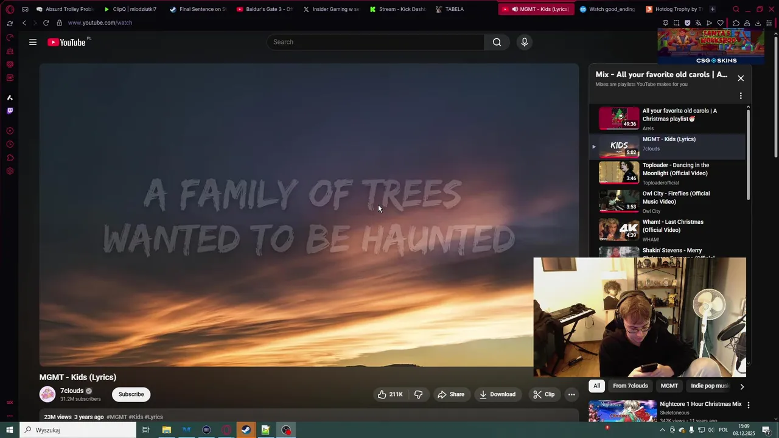Screen dimensions: 779x438
Task: Click into the YouTube search field
Action: coord(376,42)
